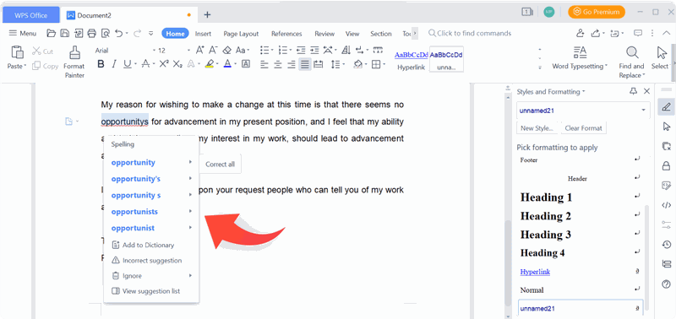Toggle Justify alignment
The width and height of the screenshot is (676, 319).
click(x=305, y=64)
